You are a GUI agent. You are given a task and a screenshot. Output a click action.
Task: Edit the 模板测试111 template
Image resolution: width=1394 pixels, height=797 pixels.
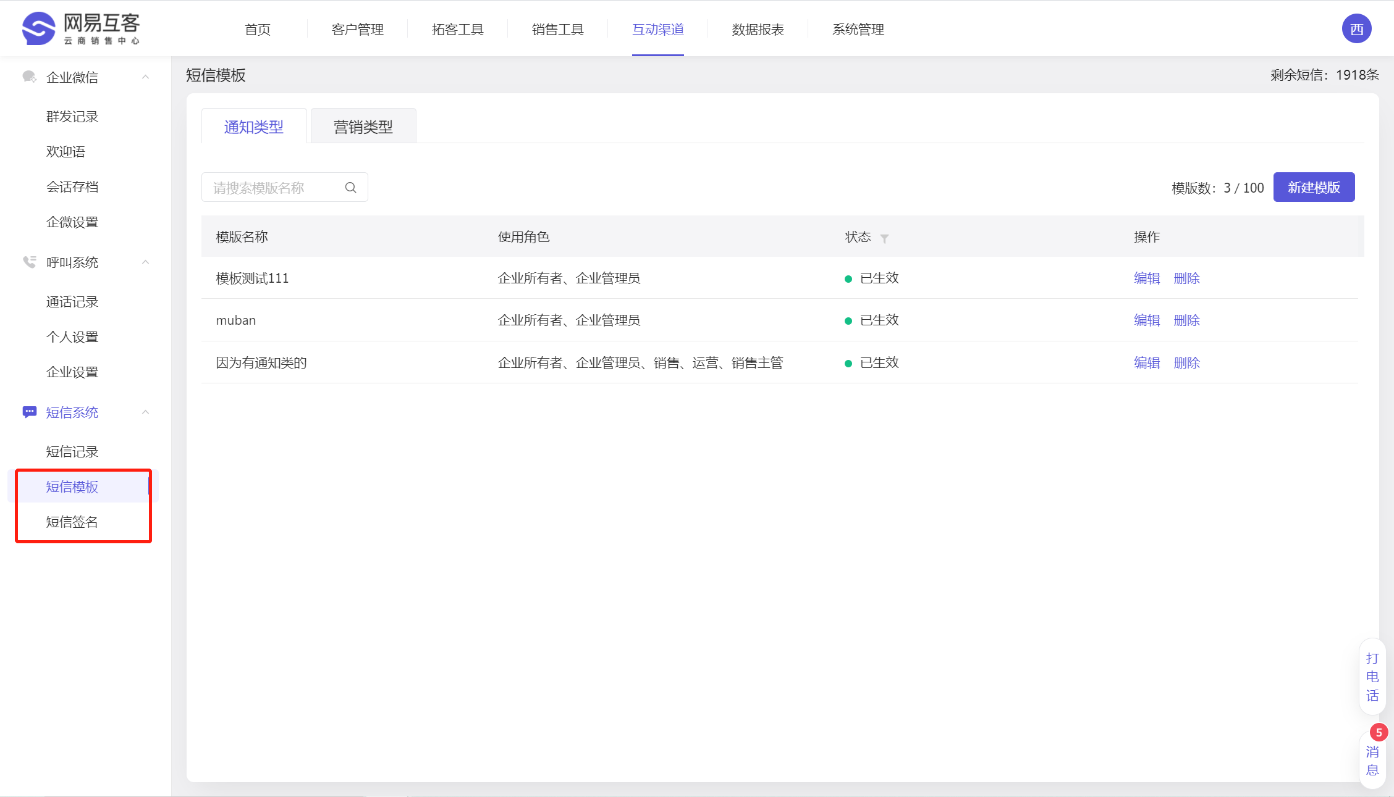pyautogui.click(x=1147, y=278)
